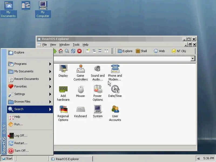
Task: Click ReactOS Explorer taskbar button
Action: coord(71,159)
